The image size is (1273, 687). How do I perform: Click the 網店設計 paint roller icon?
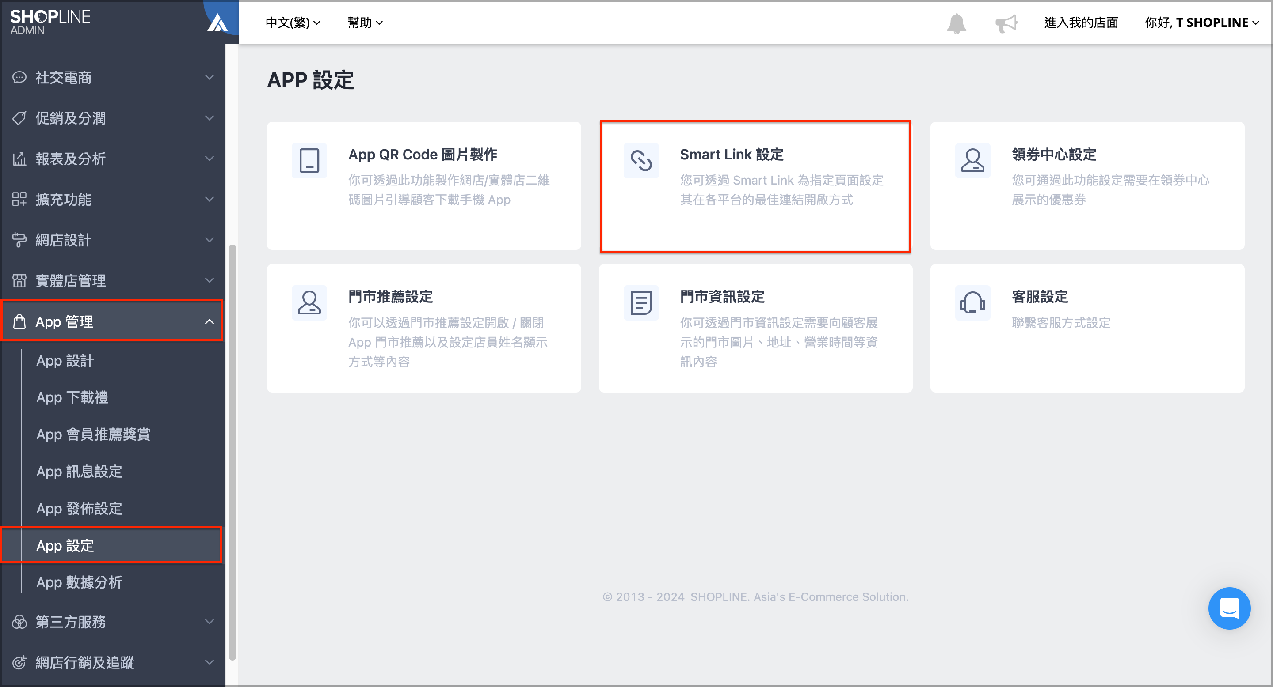coord(19,240)
